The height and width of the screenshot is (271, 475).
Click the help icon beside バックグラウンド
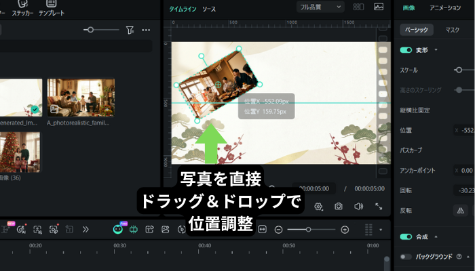click(x=459, y=257)
